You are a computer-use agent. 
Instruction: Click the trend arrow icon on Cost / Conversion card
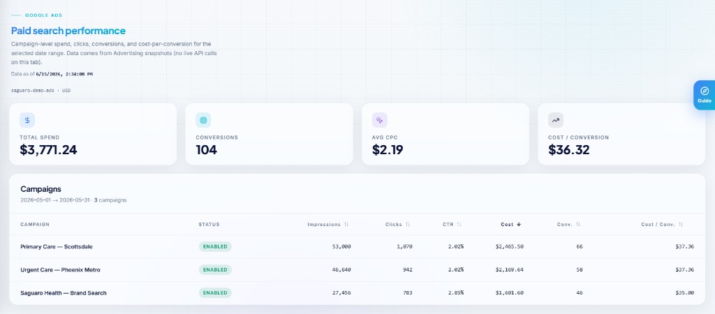(x=555, y=120)
